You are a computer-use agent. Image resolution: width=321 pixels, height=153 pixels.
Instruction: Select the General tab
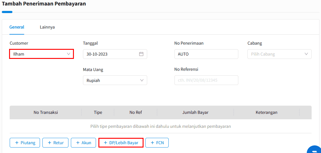17,27
